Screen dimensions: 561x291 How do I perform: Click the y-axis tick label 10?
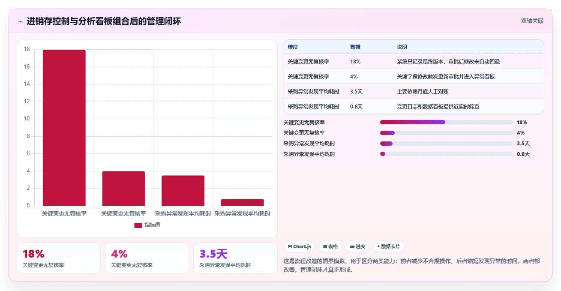(x=27, y=119)
